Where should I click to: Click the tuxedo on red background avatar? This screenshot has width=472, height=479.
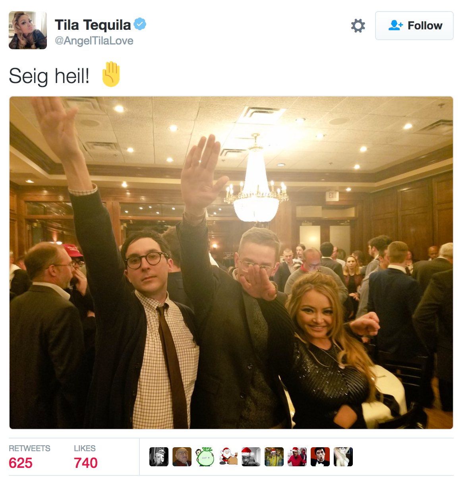pos(320,457)
